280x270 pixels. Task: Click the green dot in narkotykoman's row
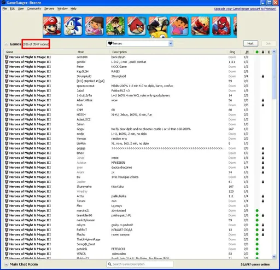click(257, 220)
